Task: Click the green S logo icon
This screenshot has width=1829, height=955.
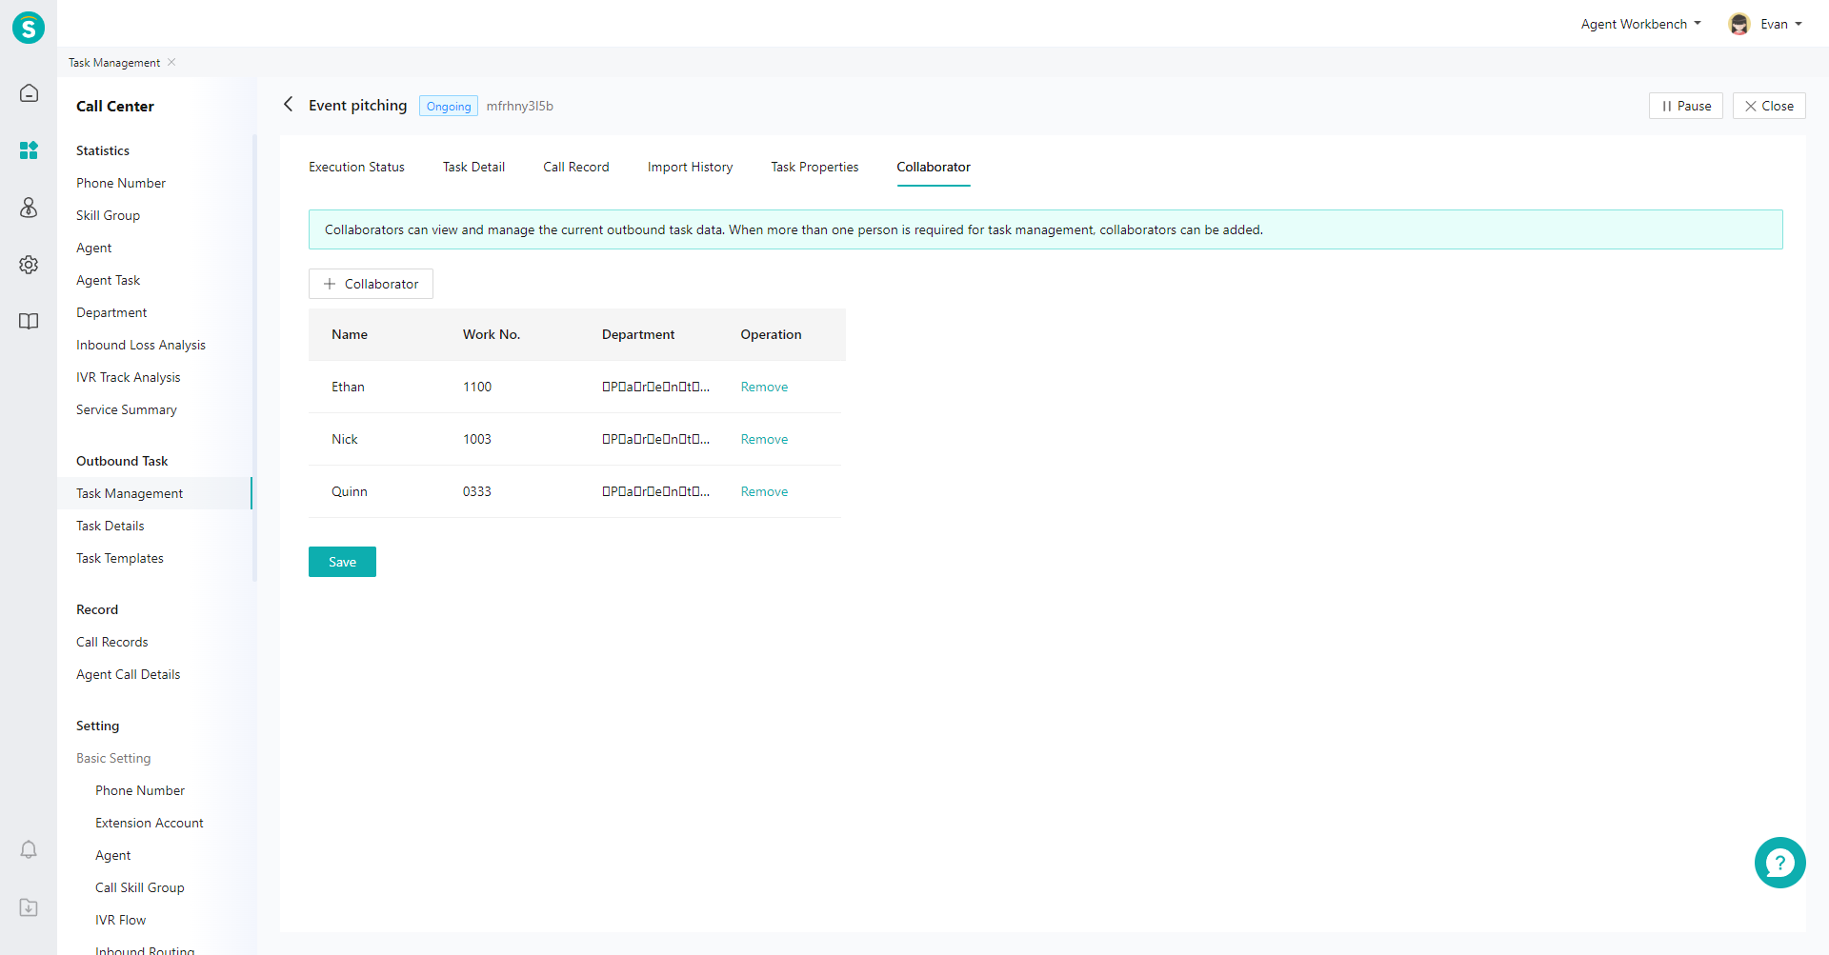Action: click(29, 28)
